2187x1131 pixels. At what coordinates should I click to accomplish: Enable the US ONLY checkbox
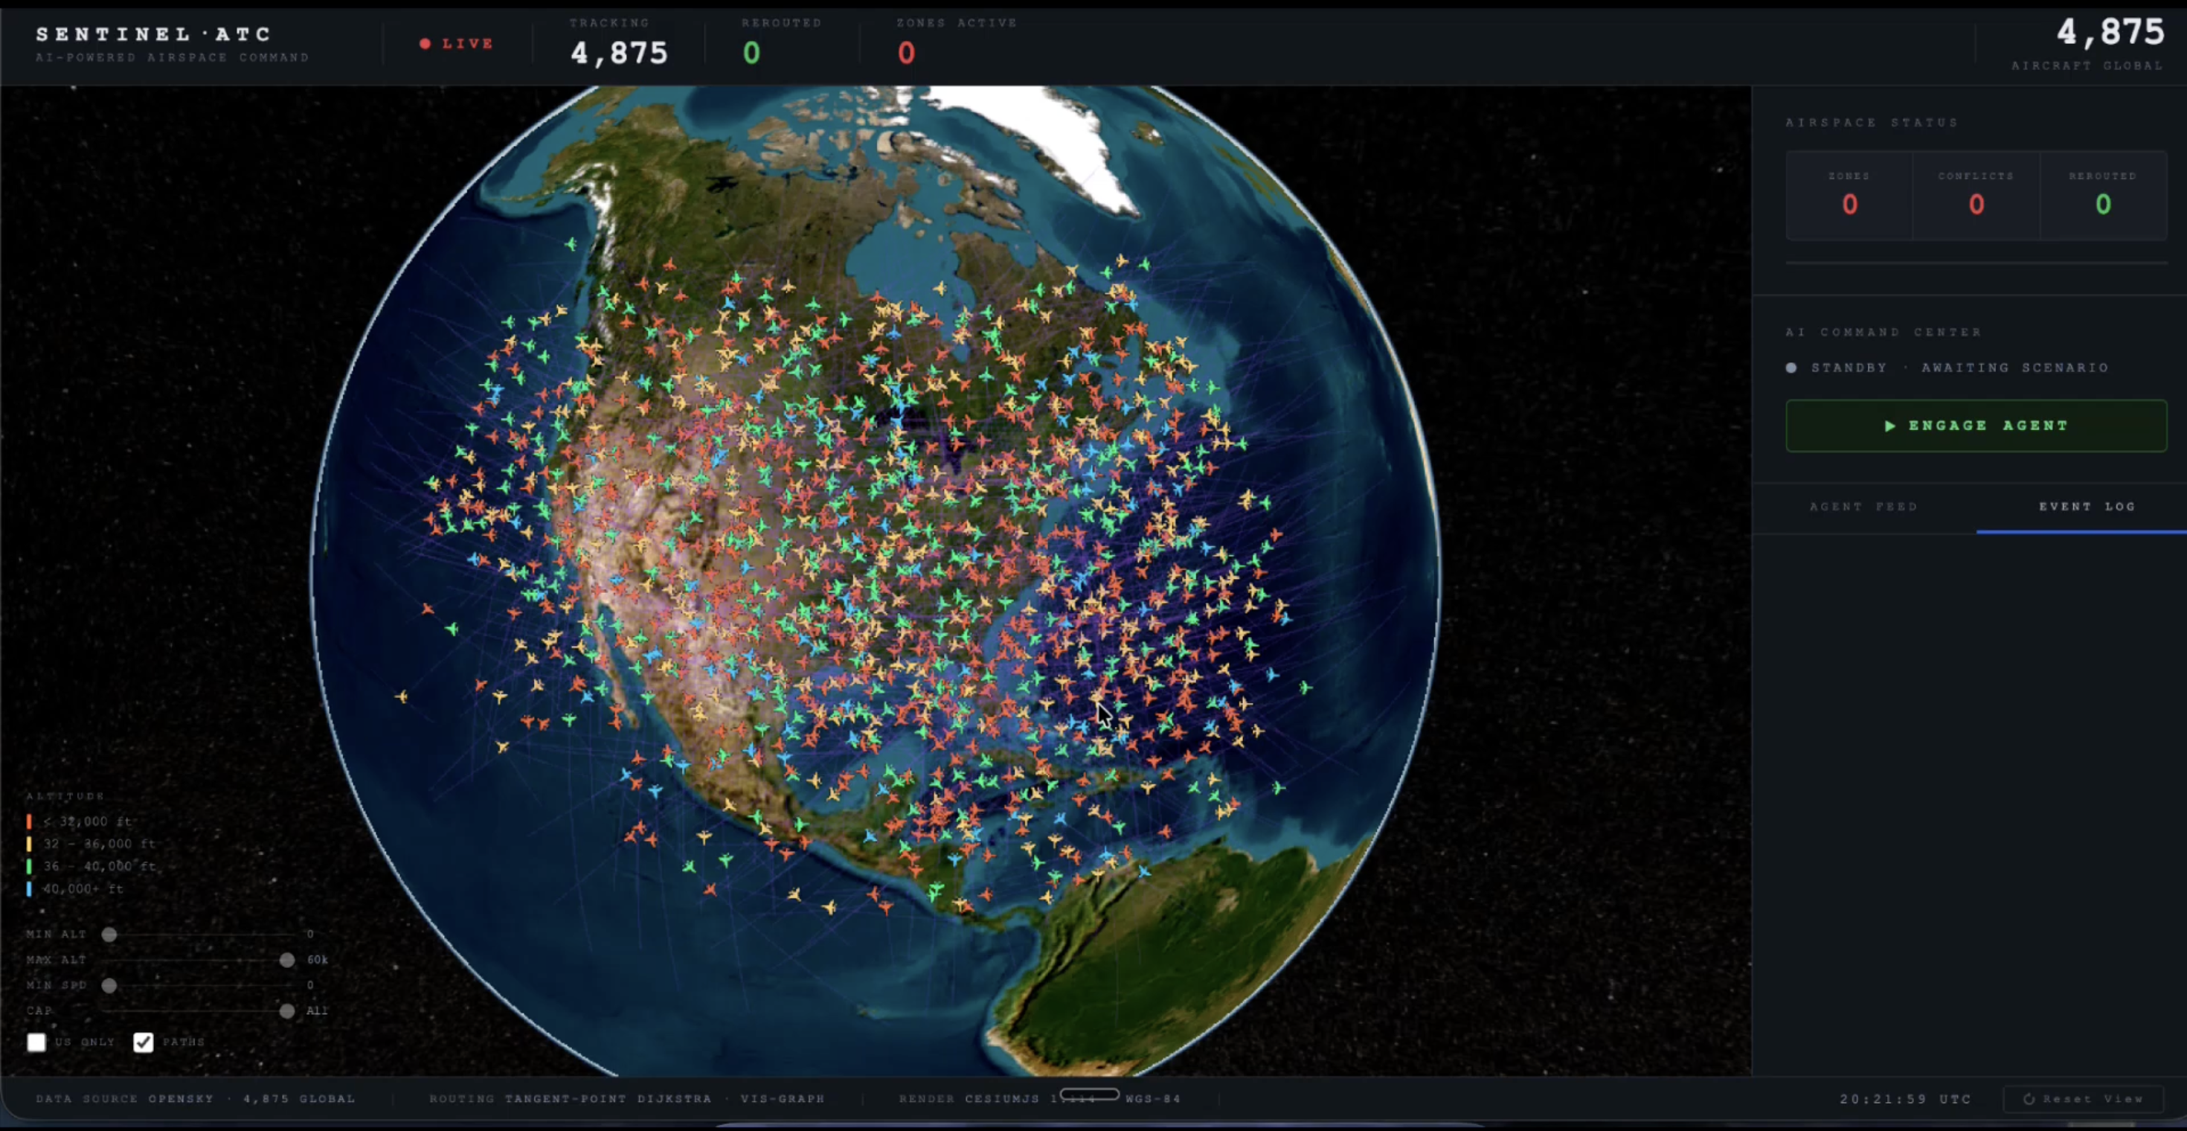coord(36,1042)
